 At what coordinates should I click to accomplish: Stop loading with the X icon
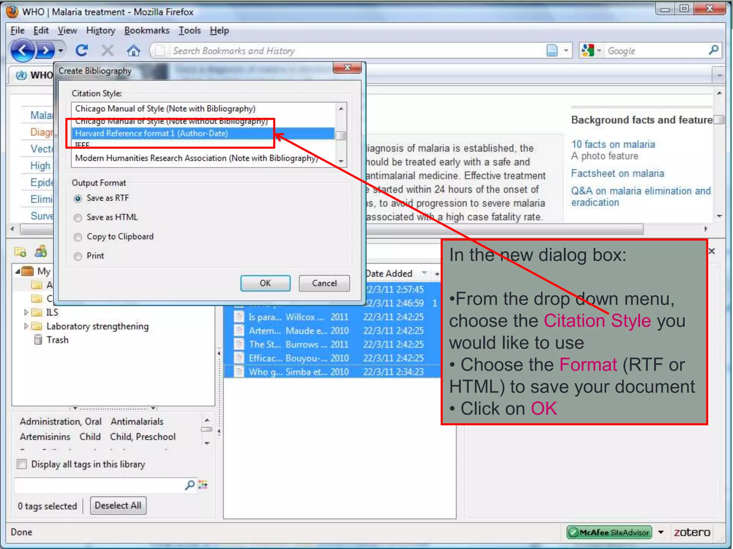coord(107,50)
